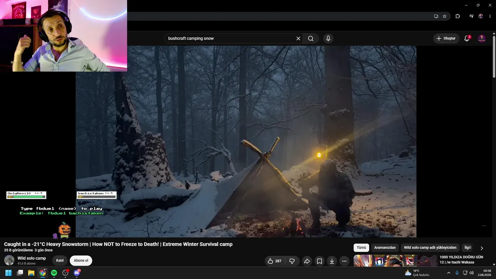Share the video with arrow icon
Image resolution: width=496 pixels, height=279 pixels.
tap(307, 261)
